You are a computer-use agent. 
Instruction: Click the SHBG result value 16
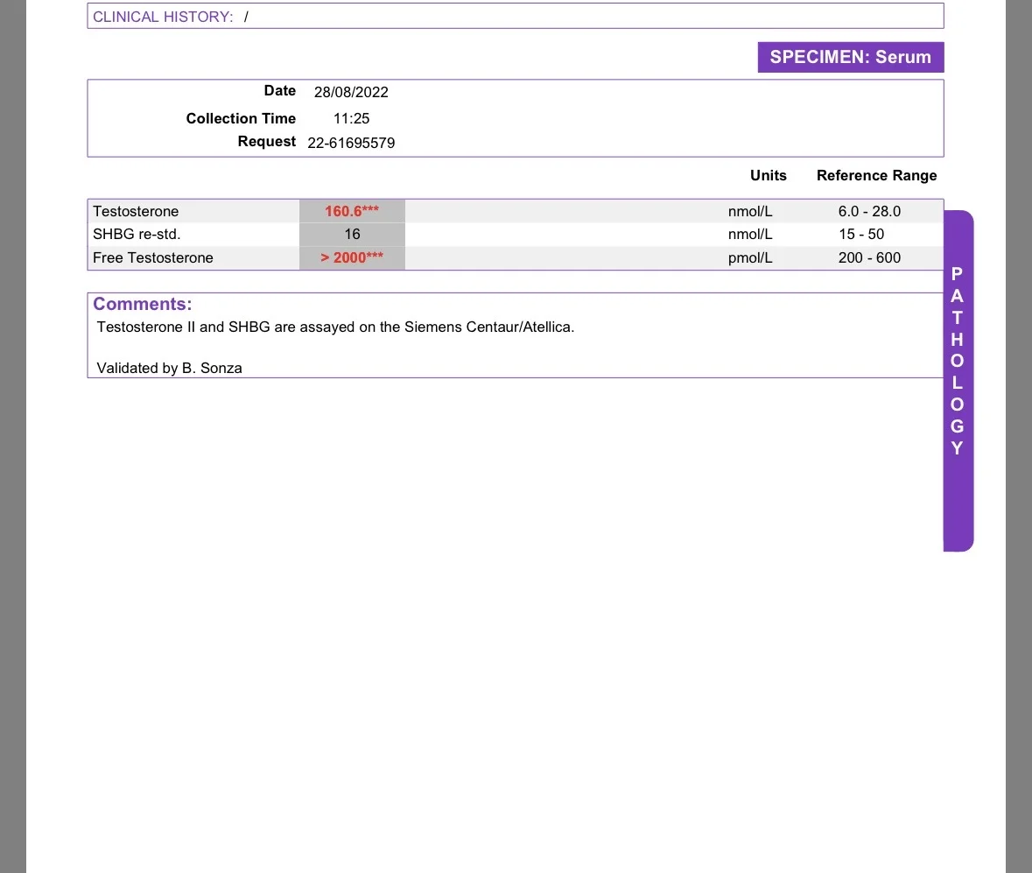[x=352, y=235]
